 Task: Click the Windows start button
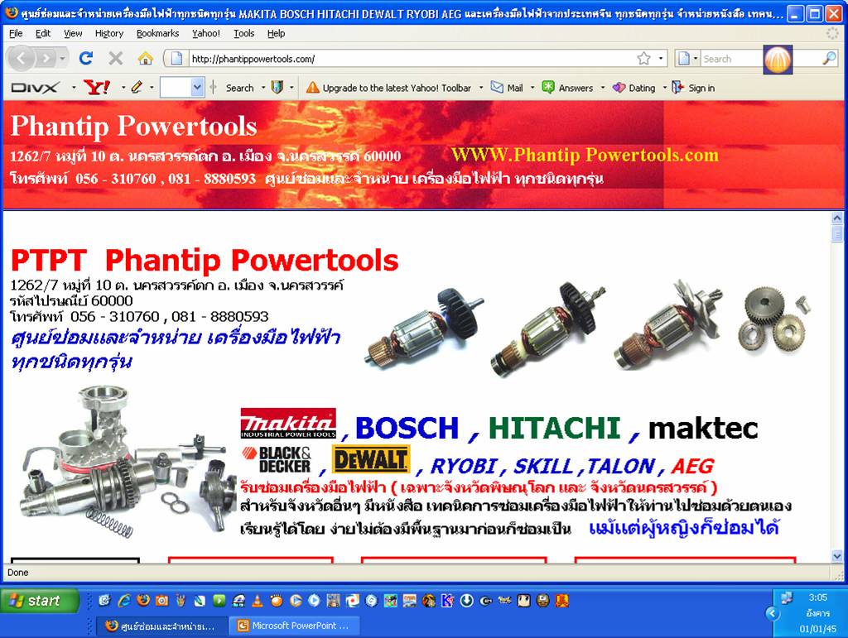(x=40, y=601)
